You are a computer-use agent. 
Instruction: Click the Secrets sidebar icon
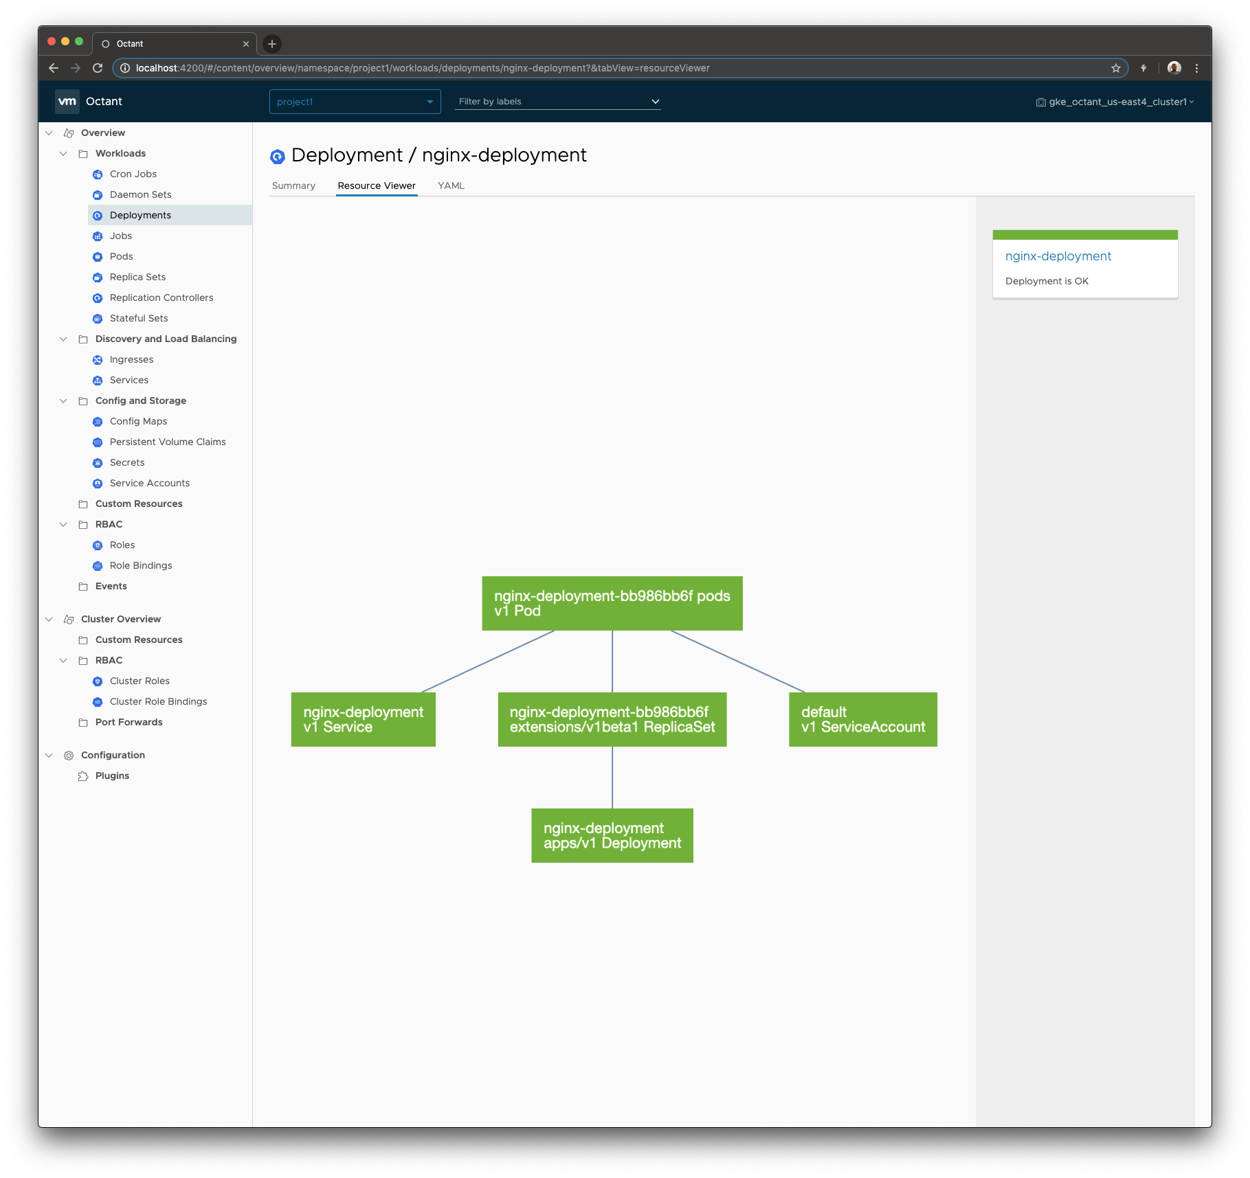click(x=98, y=463)
